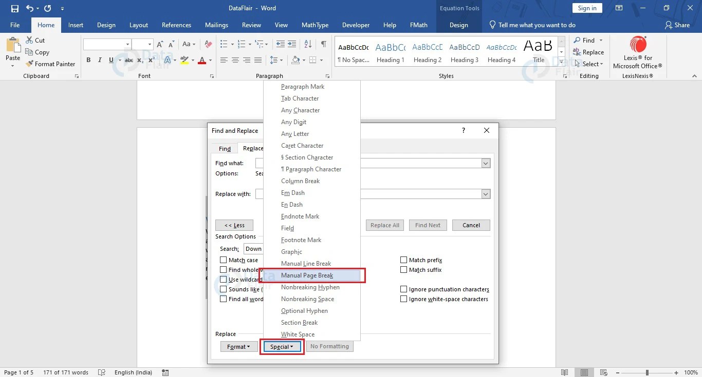Center align the paragraph
Screen dimensions: 702x377
click(x=235, y=60)
